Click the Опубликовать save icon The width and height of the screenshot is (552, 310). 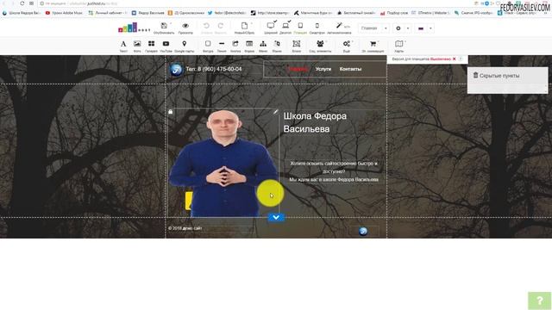click(164, 26)
